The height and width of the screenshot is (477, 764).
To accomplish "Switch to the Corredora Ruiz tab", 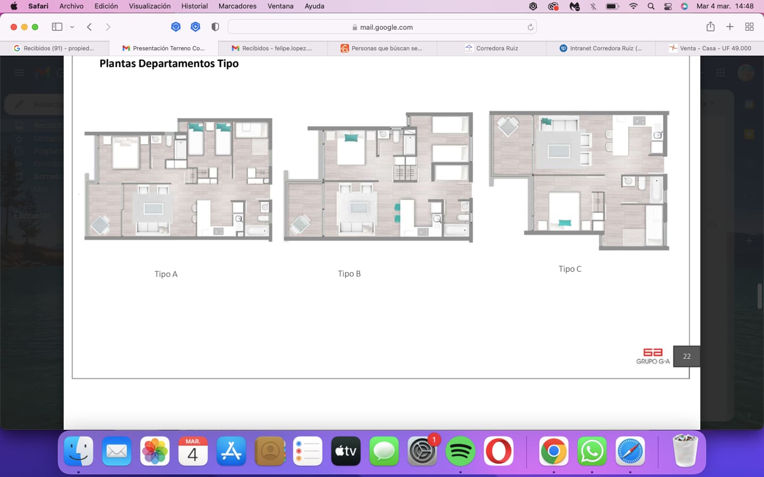I will point(492,48).
